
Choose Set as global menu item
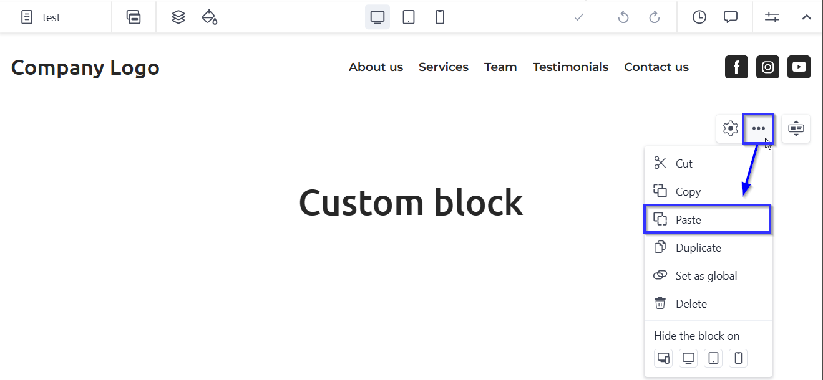point(708,275)
